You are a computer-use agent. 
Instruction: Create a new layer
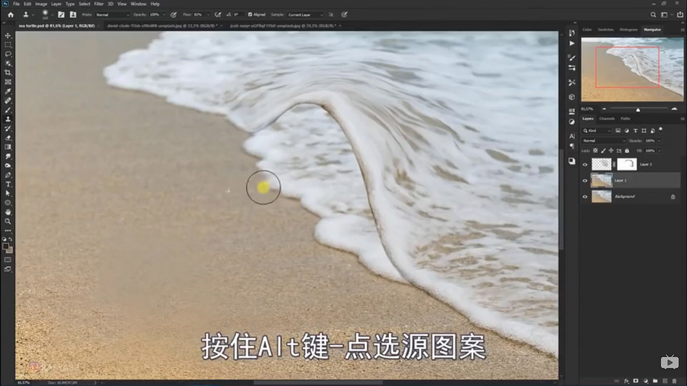point(665,381)
